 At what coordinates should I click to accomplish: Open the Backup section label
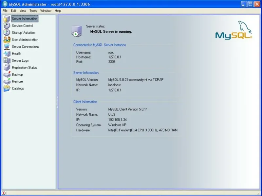coord(17,74)
